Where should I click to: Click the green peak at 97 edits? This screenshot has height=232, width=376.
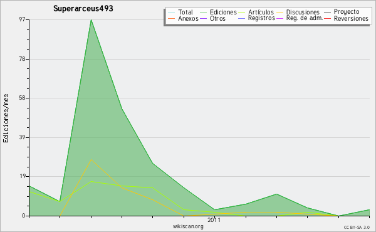(91, 19)
